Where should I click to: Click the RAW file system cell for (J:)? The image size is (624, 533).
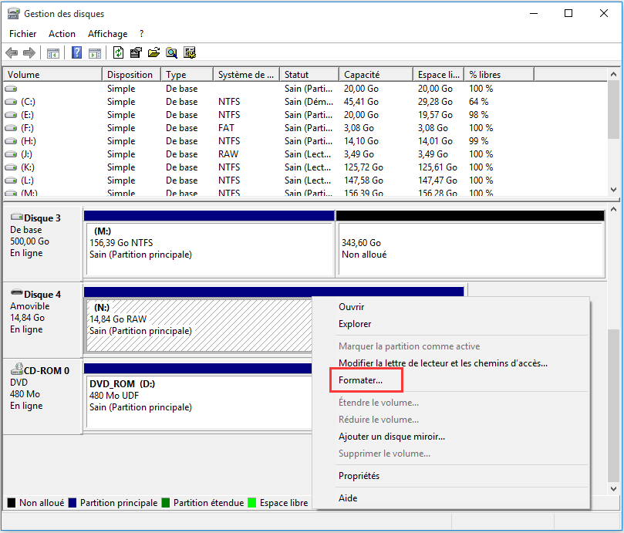click(x=228, y=154)
